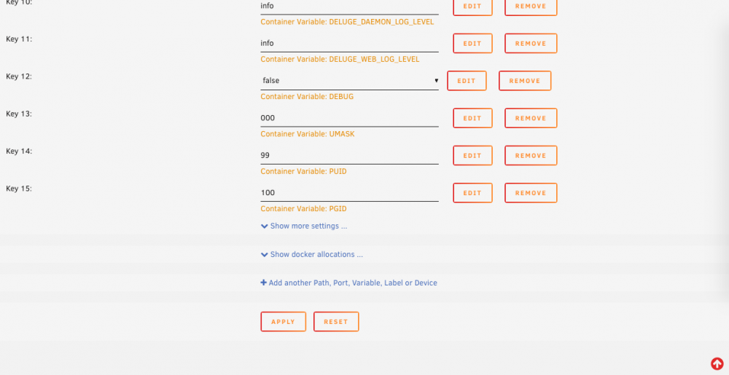This screenshot has width=729, height=375.
Task: Reset the container settings form
Action: point(336,322)
